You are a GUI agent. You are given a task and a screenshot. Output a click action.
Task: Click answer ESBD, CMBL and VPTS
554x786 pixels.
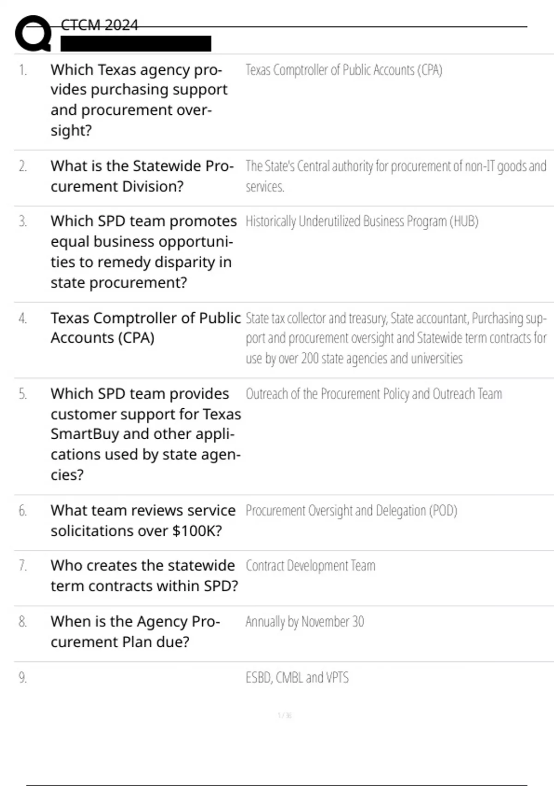tap(297, 678)
